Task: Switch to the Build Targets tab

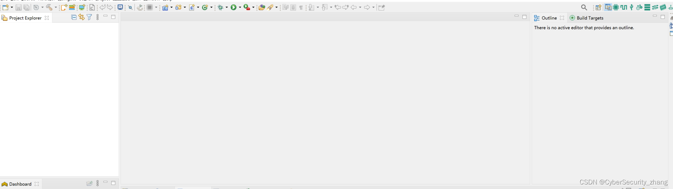Action: (586, 18)
